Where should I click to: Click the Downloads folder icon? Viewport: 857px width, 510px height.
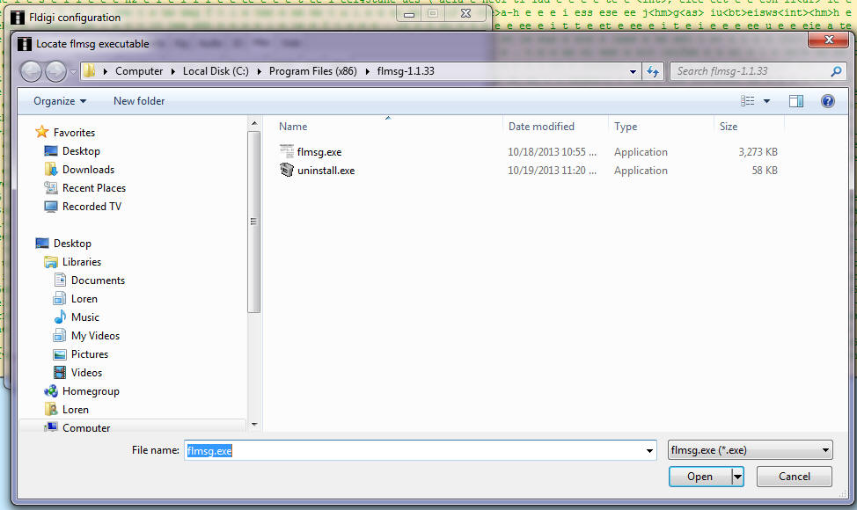pyautogui.click(x=51, y=170)
